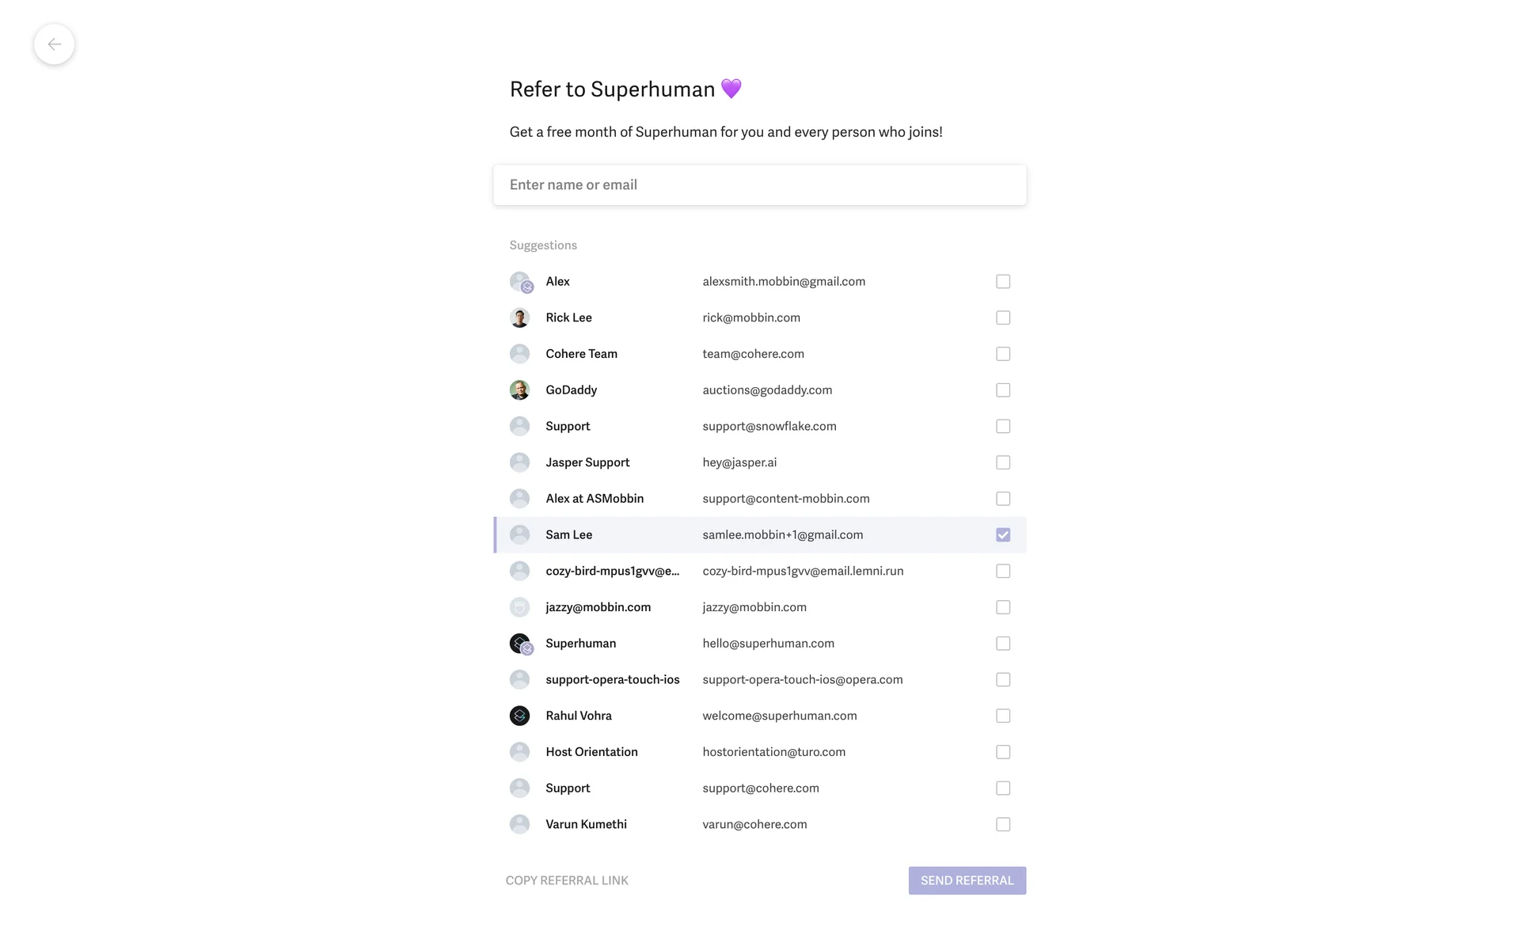Click the back arrow button

pos(54,44)
